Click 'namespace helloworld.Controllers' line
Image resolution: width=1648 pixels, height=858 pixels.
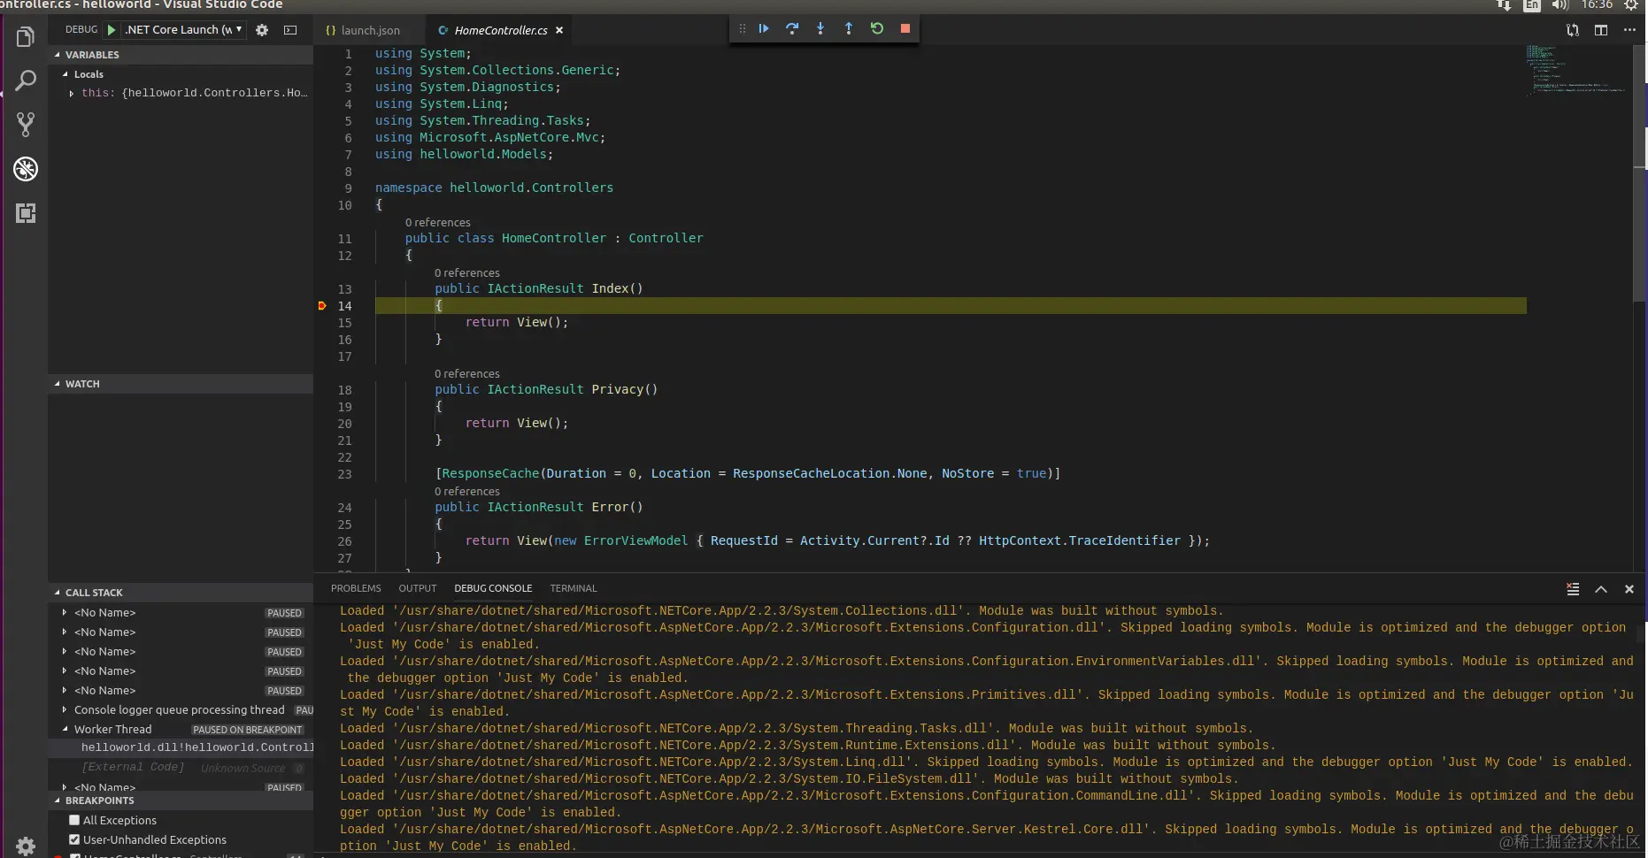tap(494, 188)
